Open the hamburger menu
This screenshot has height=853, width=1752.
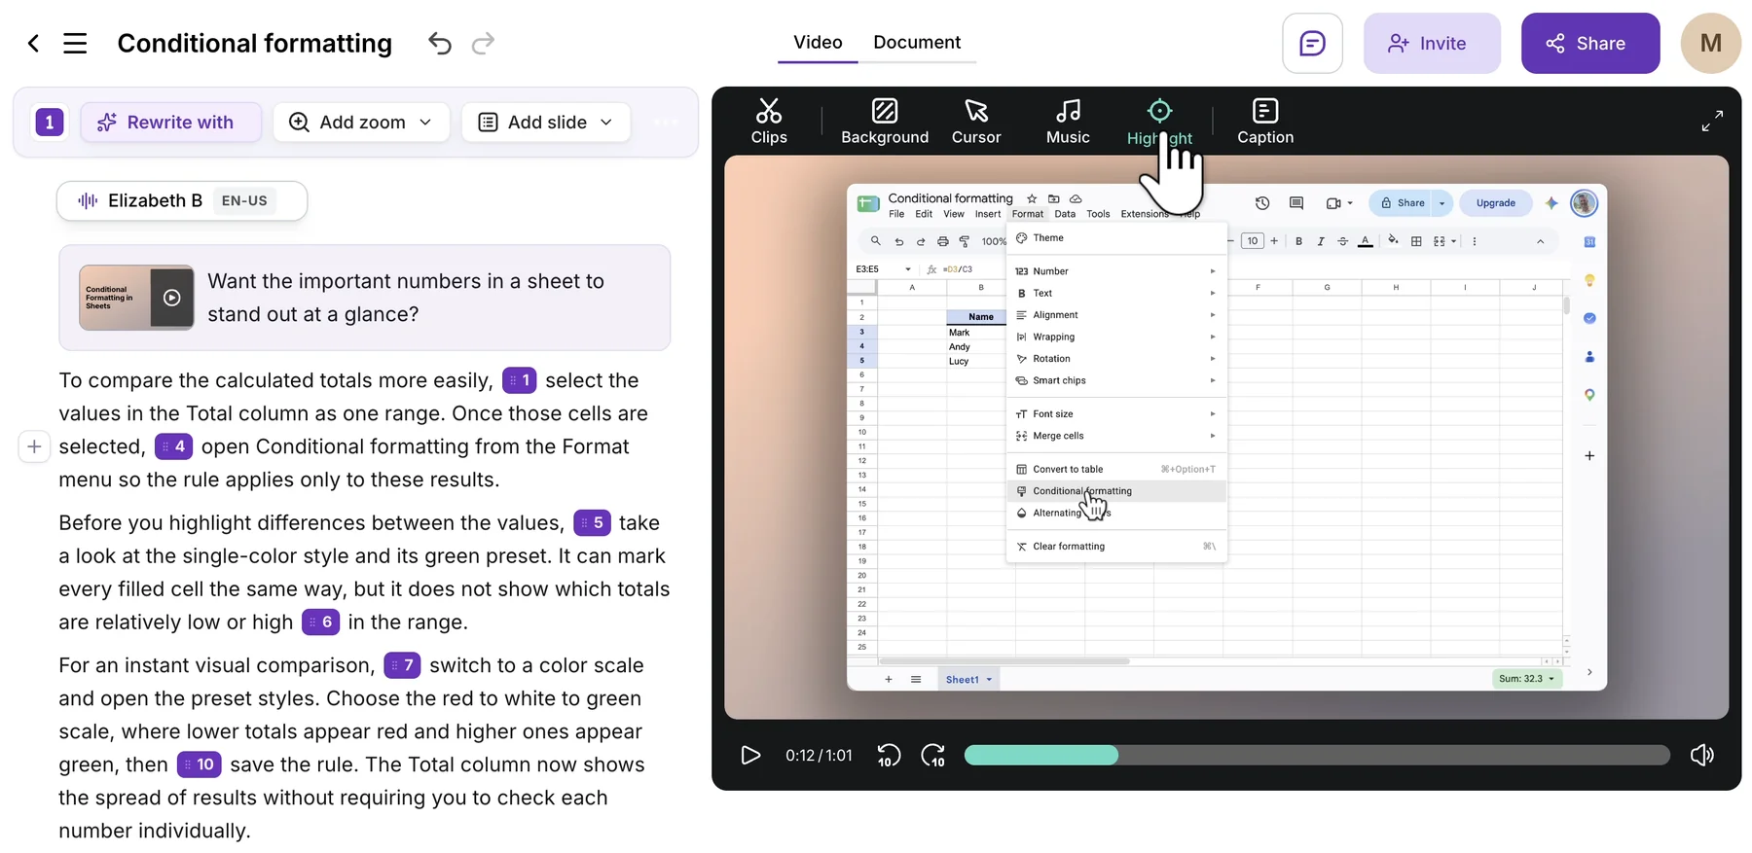75,44
